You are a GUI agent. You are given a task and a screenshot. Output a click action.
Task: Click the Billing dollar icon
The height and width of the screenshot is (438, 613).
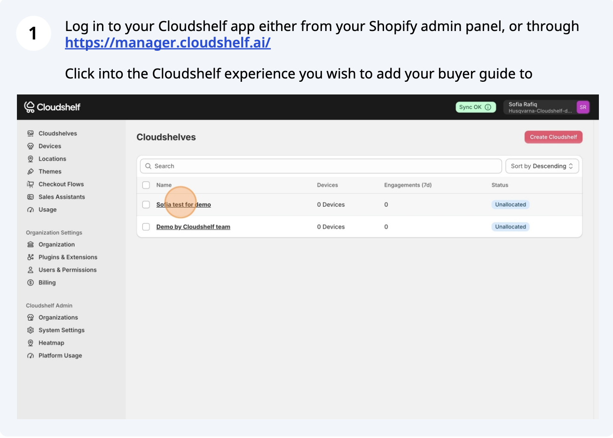(31, 282)
